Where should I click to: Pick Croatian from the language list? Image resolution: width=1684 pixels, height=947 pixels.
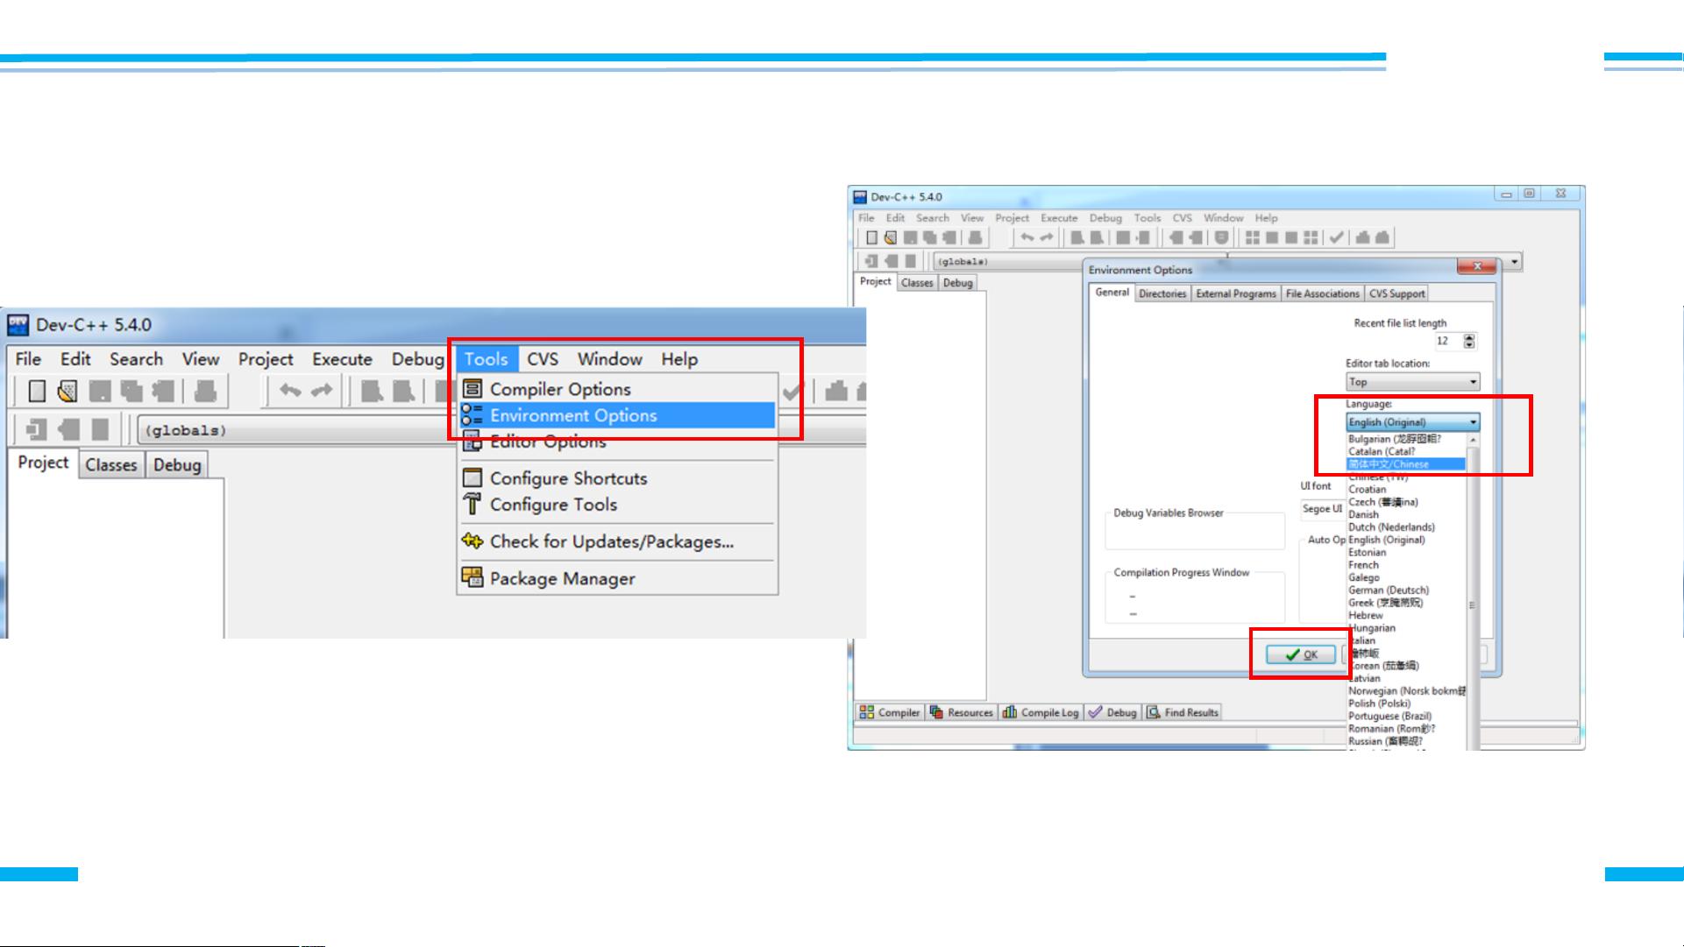tap(1406, 490)
